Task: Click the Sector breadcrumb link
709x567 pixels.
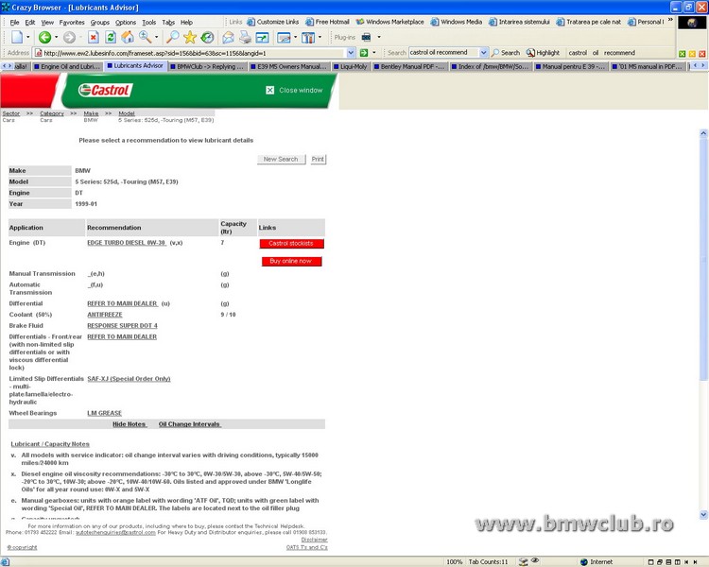Action: 11,113
